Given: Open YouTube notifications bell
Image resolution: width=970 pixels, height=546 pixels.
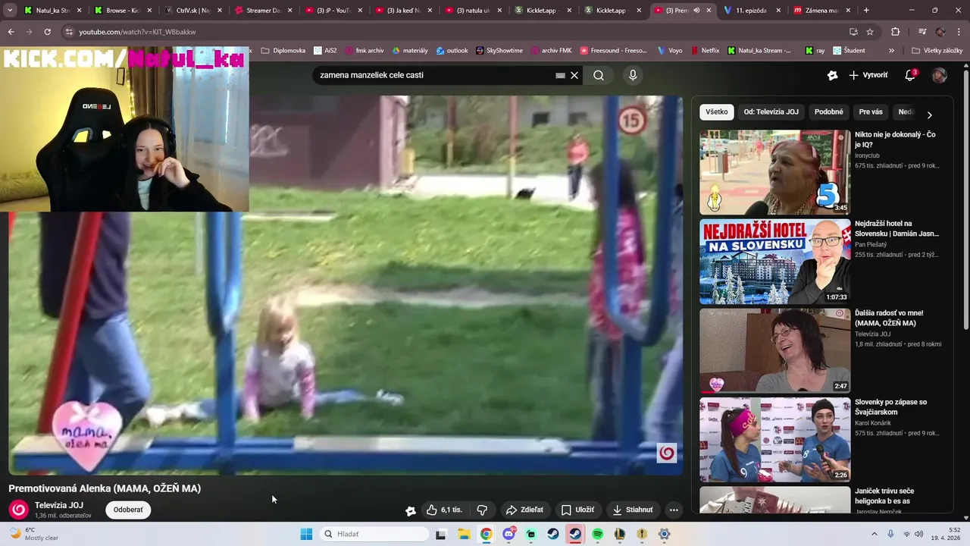Looking at the screenshot, I should pos(911,75).
